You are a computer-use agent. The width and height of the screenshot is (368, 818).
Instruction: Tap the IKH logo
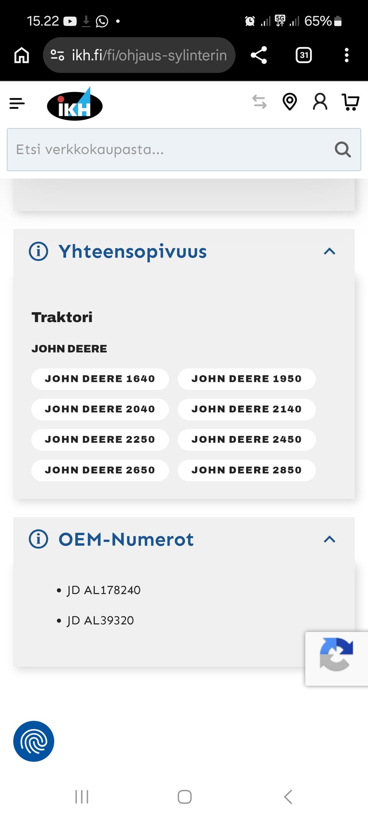75,104
